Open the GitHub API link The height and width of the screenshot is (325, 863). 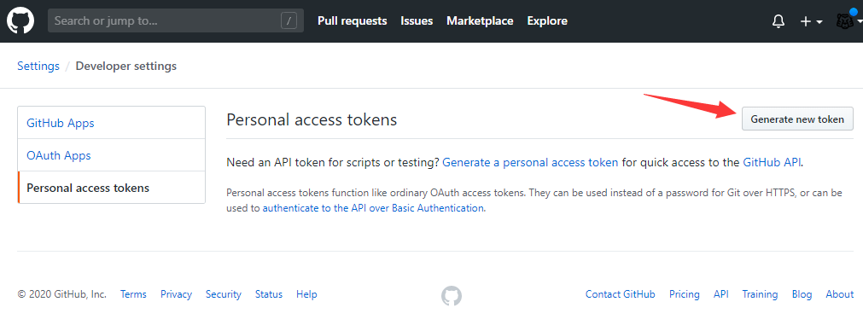tap(773, 162)
